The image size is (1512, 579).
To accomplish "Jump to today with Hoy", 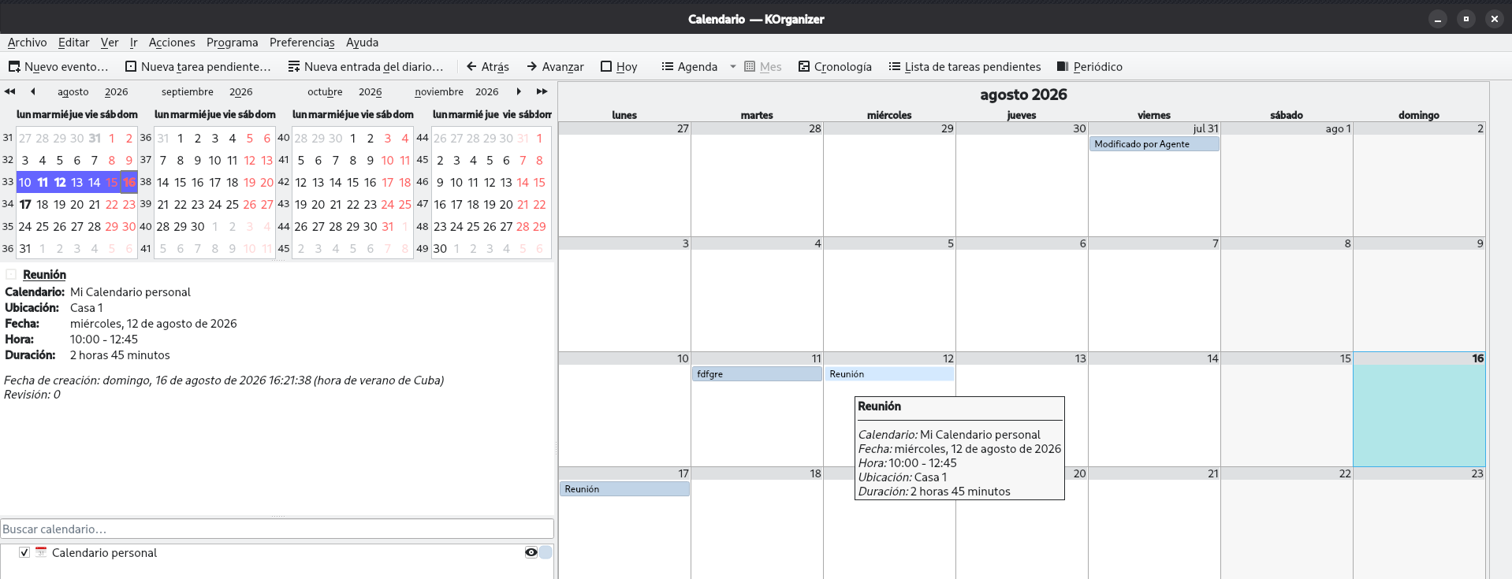I will tap(619, 67).
